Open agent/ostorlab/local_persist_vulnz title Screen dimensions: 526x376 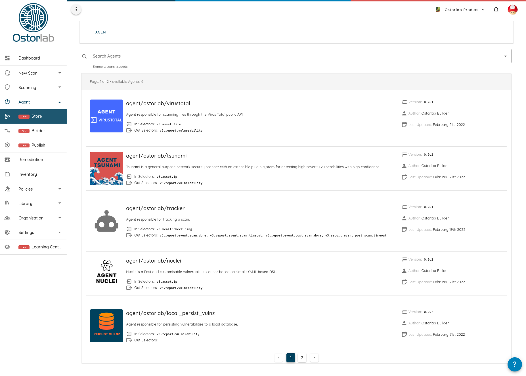[170, 313]
